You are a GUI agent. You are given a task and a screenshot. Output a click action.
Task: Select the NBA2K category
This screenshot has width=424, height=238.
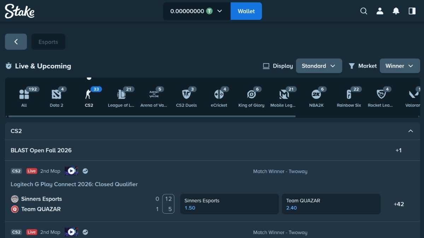tap(316, 97)
